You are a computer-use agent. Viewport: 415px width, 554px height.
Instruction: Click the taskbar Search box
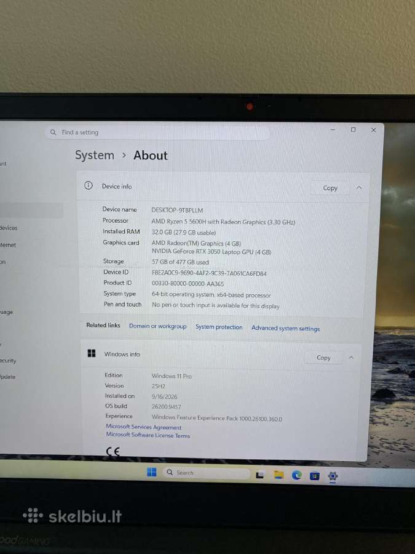click(x=206, y=473)
